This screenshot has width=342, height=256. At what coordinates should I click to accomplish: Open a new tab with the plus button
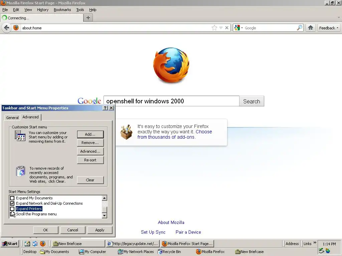[88, 18]
